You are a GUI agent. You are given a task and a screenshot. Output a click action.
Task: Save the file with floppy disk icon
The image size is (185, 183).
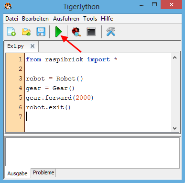(41, 32)
